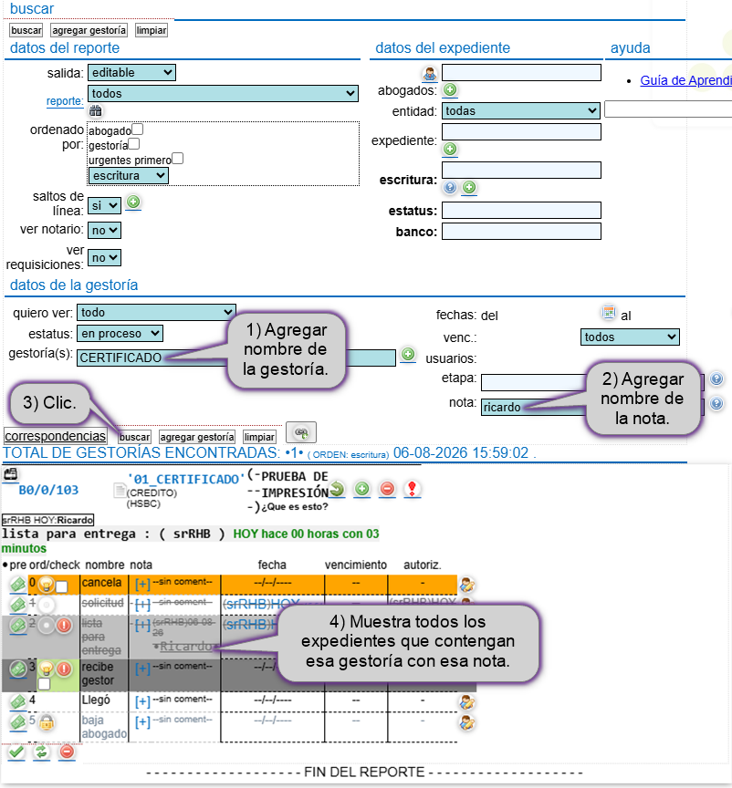
Task: Open the abogados person icon
Action: 430,74
